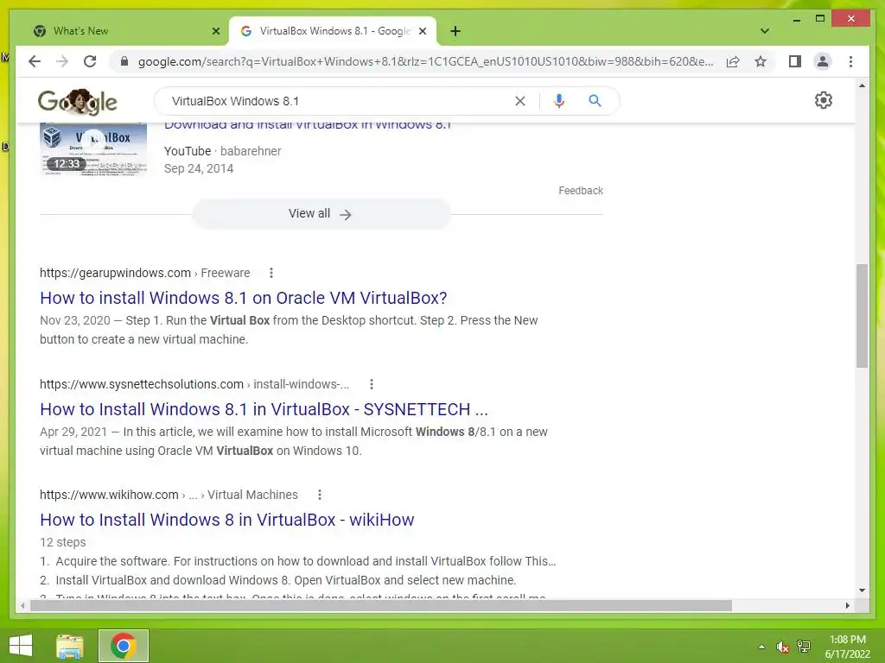Image resolution: width=885 pixels, height=663 pixels.
Task: Start voice search with microphone
Action: point(559,101)
